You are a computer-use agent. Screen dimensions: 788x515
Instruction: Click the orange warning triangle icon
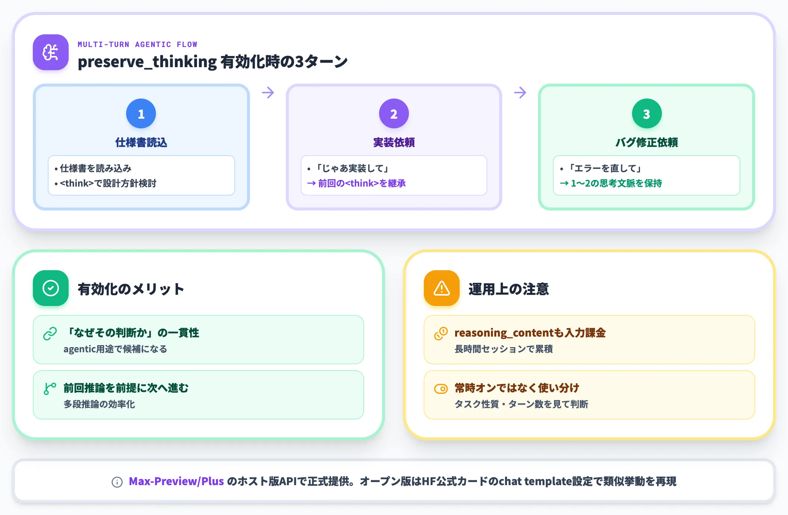coord(442,288)
